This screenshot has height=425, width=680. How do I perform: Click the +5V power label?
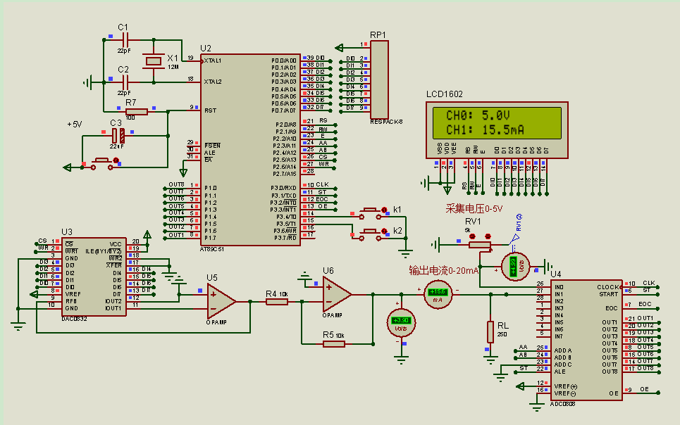[x=75, y=125]
